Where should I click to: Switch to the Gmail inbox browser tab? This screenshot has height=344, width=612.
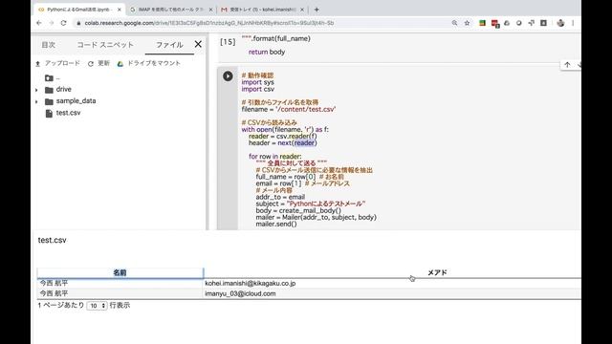261,10
